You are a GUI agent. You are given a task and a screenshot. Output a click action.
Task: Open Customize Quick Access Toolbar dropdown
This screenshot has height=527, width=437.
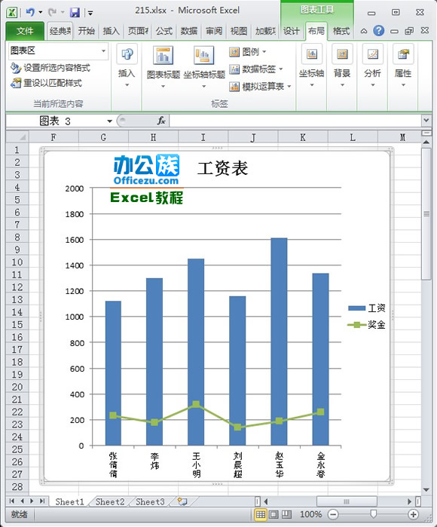pyautogui.click(x=90, y=13)
